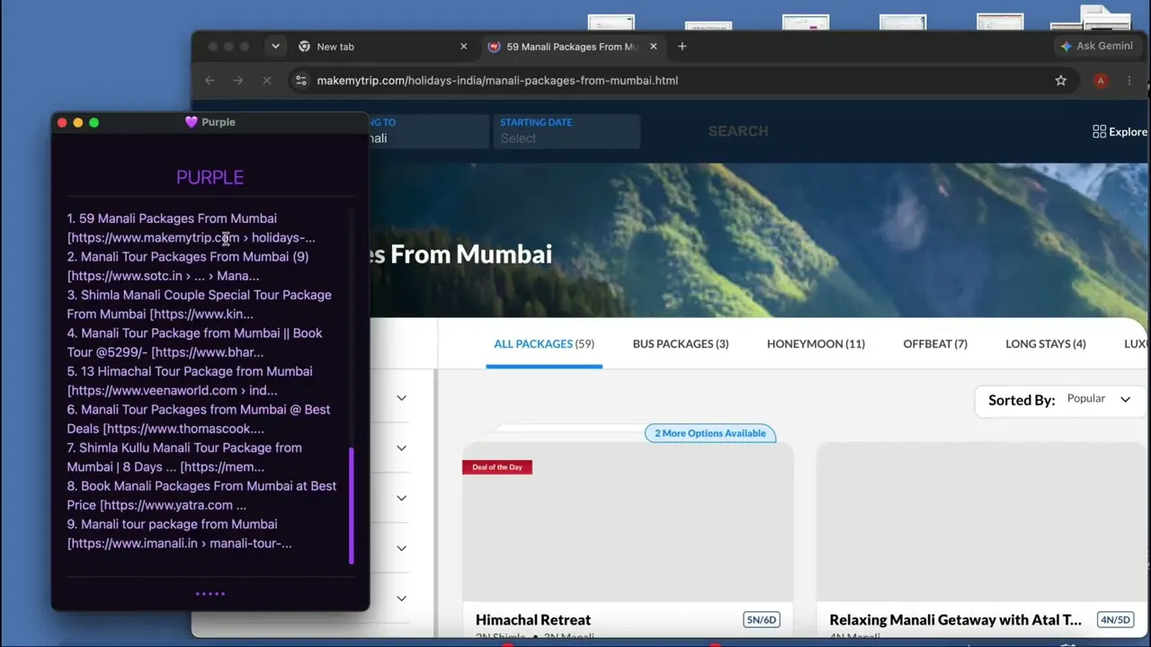The width and height of the screenshot is (1151, 647).
Task: Click the Chrome forward arrow
Action: [x=238, y=80]
